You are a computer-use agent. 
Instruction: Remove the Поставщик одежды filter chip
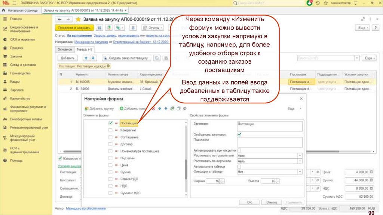108,66
